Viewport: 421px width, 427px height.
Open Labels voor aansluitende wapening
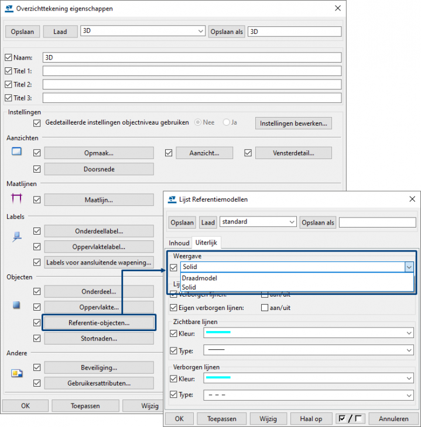click(x=99, y=263)
